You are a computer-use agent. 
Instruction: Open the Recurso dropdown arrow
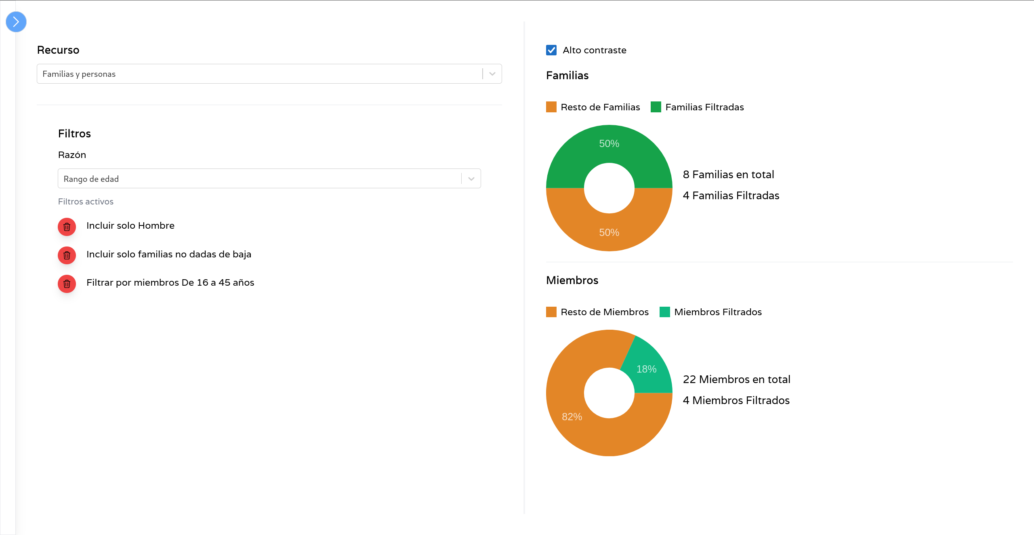[x=492, y=74]
